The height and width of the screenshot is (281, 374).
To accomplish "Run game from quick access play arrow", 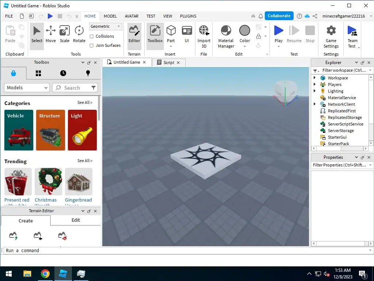I will click(50, 16).
